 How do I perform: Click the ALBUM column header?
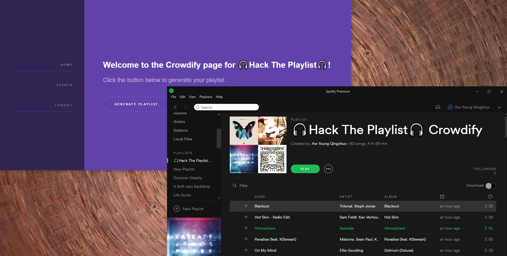click(x=391, y=197)
